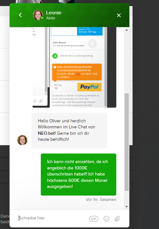
Task: Click the red 'hier' limit link
Action: click(x=78, y=74)
